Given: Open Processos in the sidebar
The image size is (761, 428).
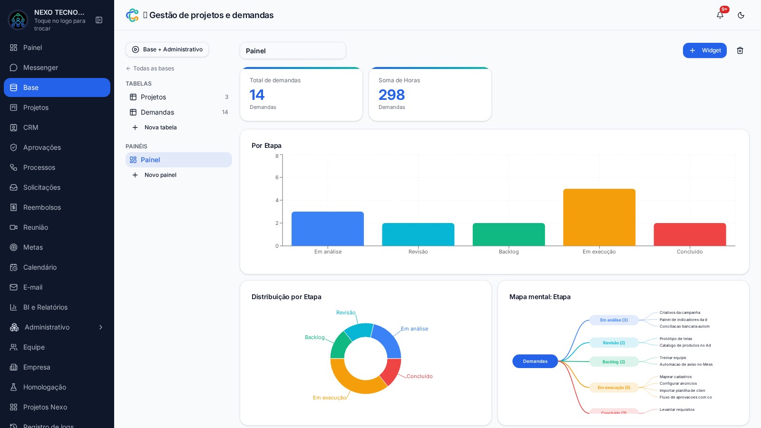Looking at the screenshot, I should tap(57, 167).
